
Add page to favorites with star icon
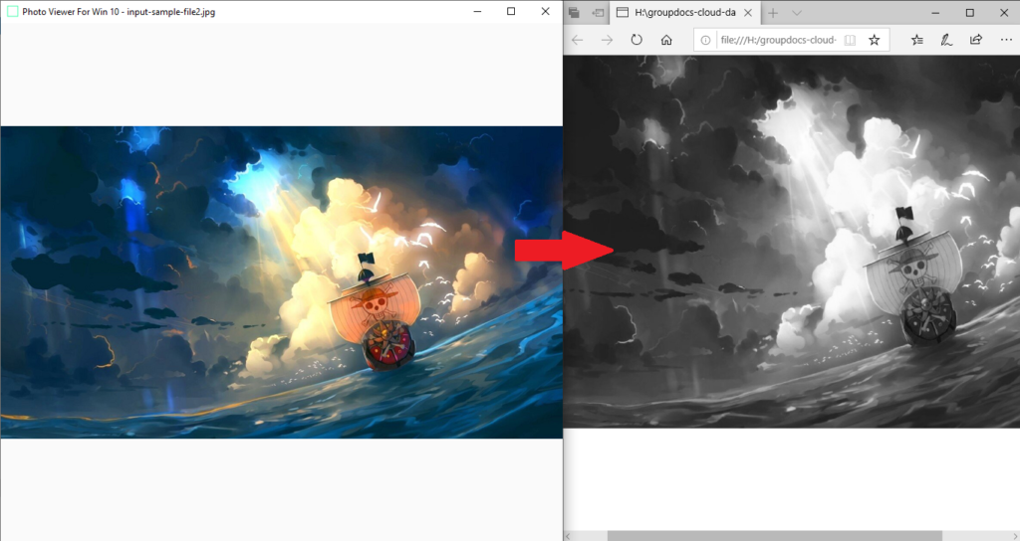(x=874, y=41)
